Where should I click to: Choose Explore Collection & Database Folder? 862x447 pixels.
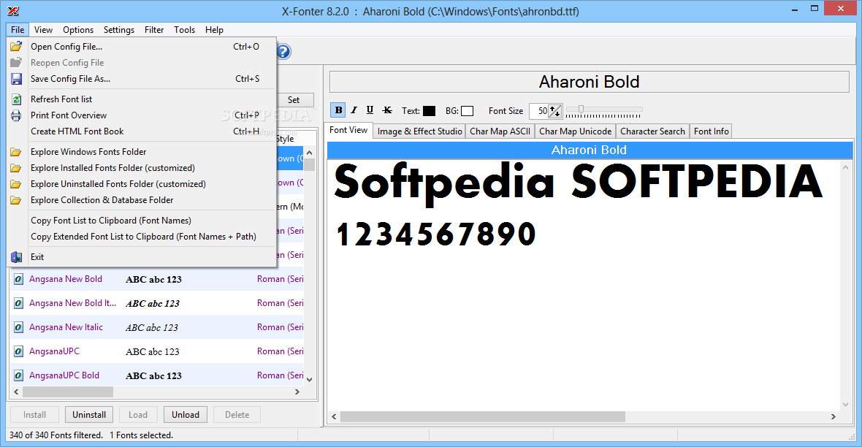pos(142,200)
